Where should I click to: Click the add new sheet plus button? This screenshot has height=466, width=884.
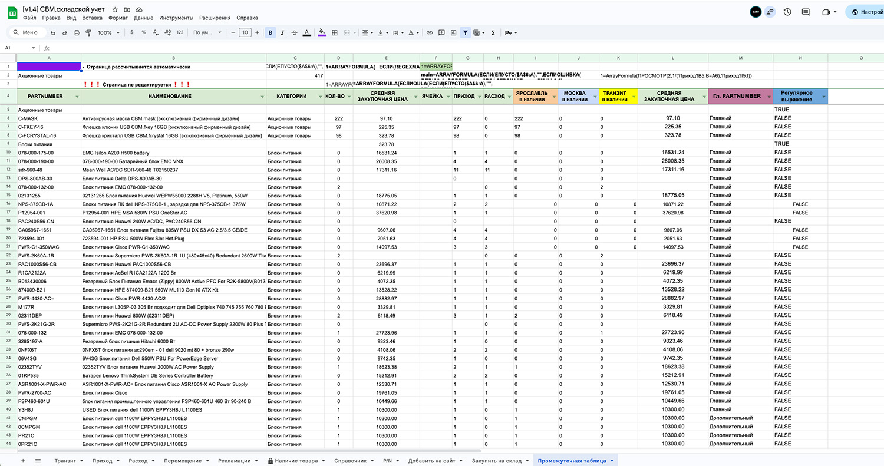point(23,461)
